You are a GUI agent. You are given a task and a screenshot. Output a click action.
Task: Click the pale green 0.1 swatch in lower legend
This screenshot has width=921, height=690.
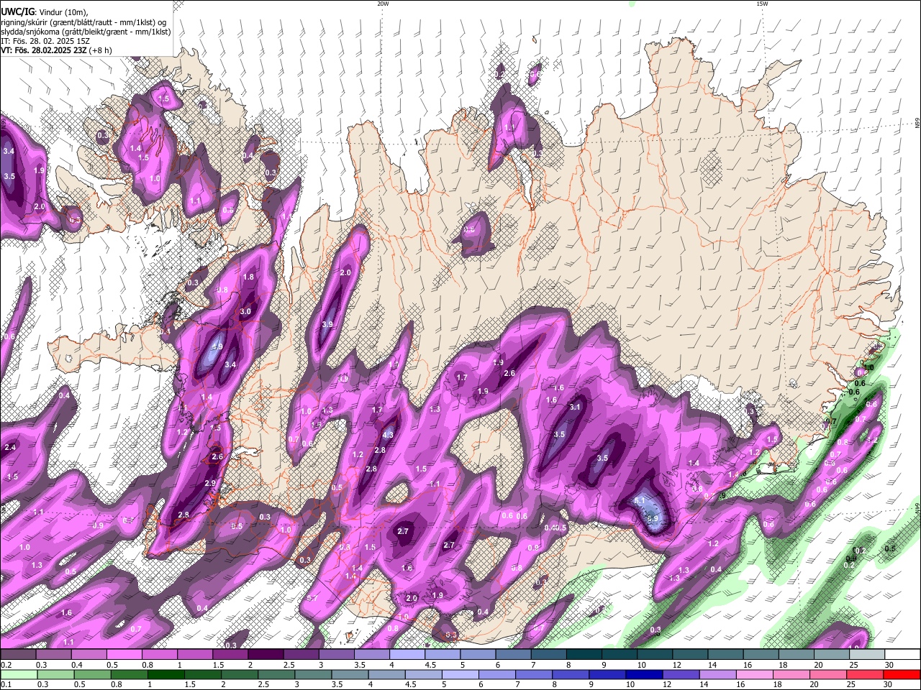point(18,674)
